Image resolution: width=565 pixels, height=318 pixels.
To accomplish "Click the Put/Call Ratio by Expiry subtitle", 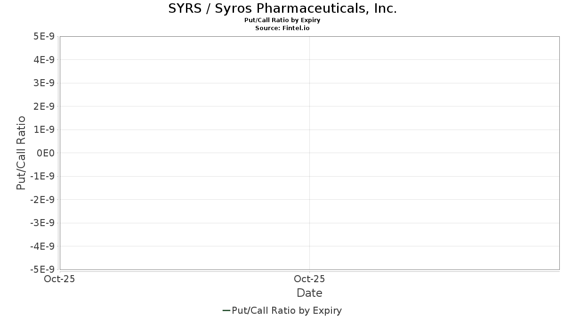I will click(282, 20).
